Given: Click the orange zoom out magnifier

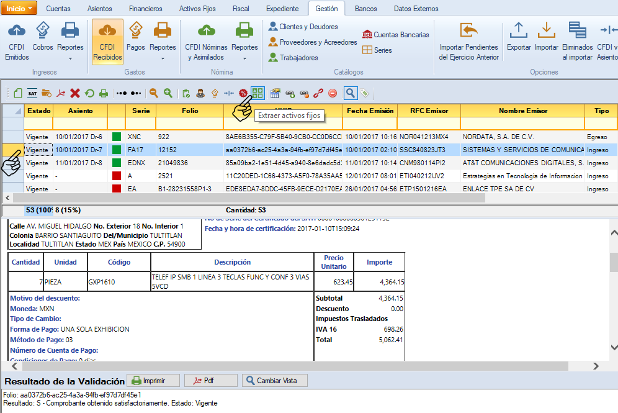Looking at the screenshot, I should (154, 94).
